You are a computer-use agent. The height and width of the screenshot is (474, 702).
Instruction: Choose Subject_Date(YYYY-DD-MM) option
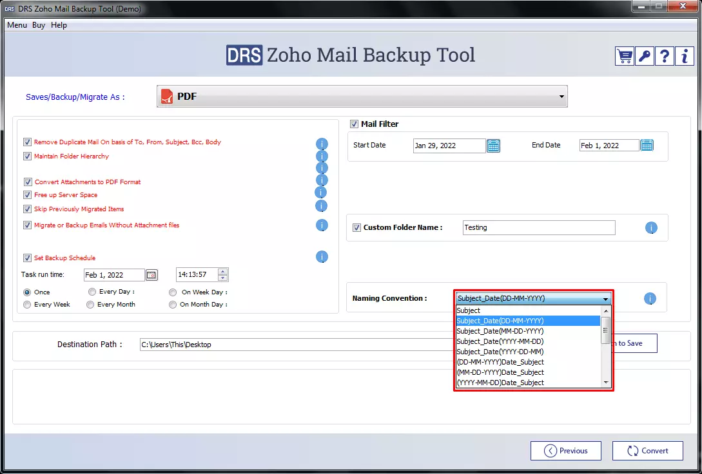click(x=528, y=352)
